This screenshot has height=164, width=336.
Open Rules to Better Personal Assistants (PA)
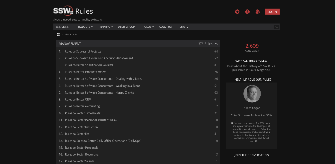pyautogui.click(x=91, y=120)
